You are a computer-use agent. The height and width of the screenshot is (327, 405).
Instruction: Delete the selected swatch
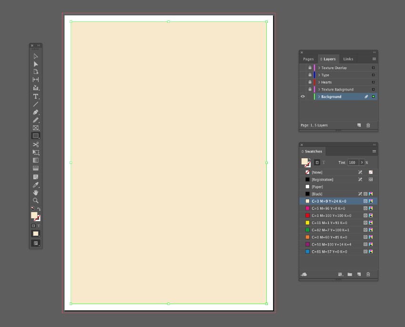(x=368, y=274)
